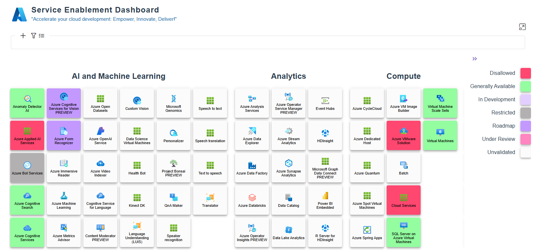This screenshot has height=250, width=533.
Task: Click the Virtual Machines tile
Action: (x=440, y=136)
